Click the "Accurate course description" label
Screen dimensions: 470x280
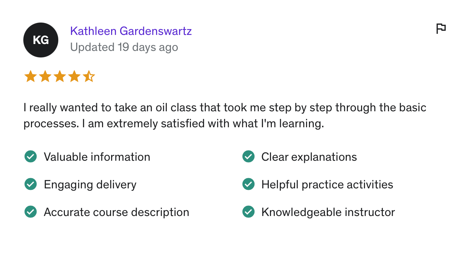(116, 212)
